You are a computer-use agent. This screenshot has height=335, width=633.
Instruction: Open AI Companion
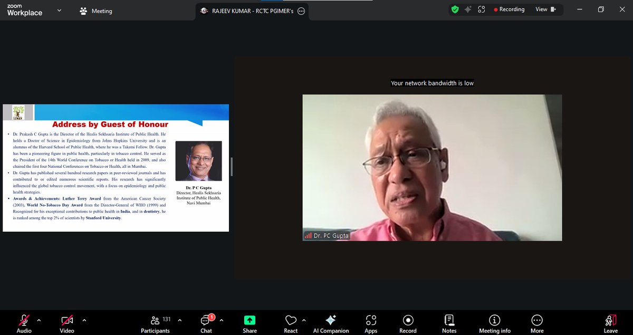331,323
